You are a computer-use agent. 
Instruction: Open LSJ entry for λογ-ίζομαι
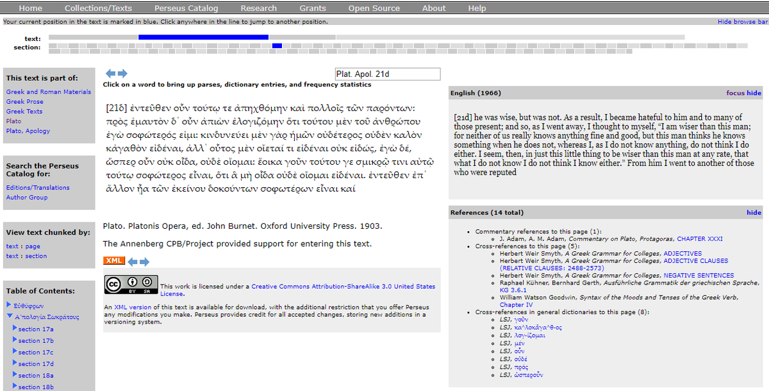tap(529, 335)
